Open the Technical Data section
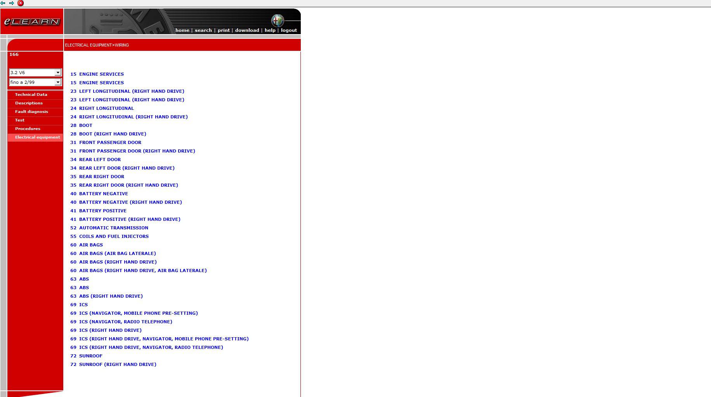Image resolution: width=711 pixels, height=397 pixels. [31, 95]
